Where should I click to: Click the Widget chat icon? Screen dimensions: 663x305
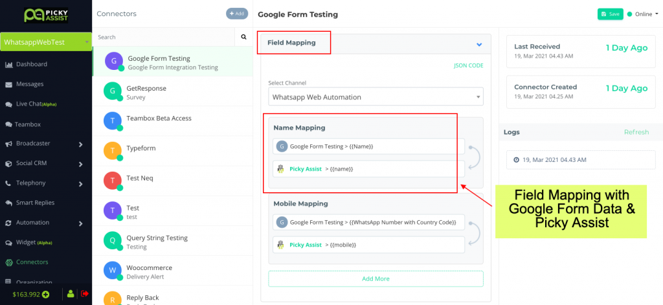[x=8, y=243]
